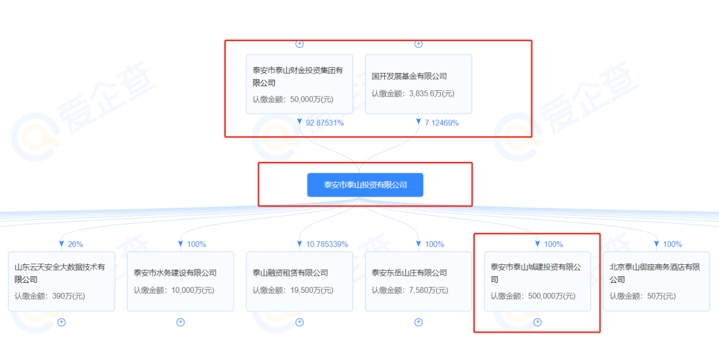Open 泰安市泰山城建投资有限公司 company card
Viewport: 719px width, 346px height.
537,282
